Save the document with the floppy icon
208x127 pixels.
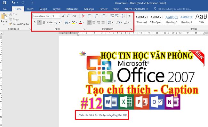[x=4, y=3]
